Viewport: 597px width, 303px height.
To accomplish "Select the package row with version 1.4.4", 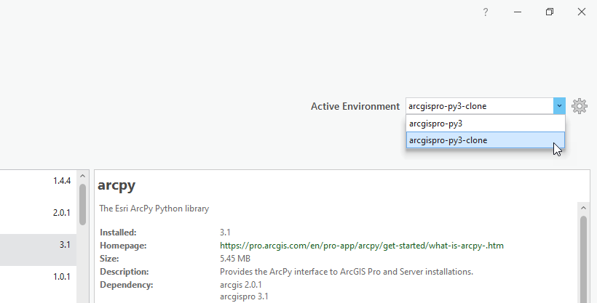I will [36, 181].
